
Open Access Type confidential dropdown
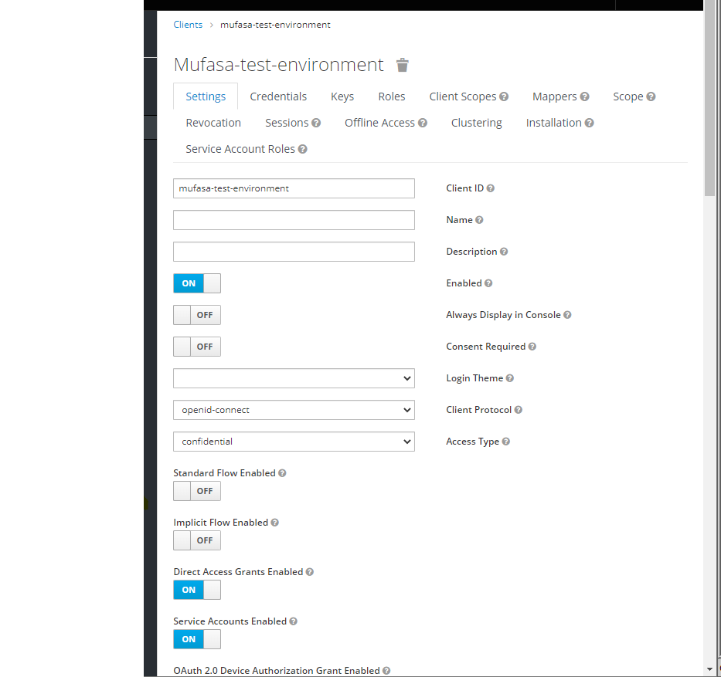pos(294,442)
